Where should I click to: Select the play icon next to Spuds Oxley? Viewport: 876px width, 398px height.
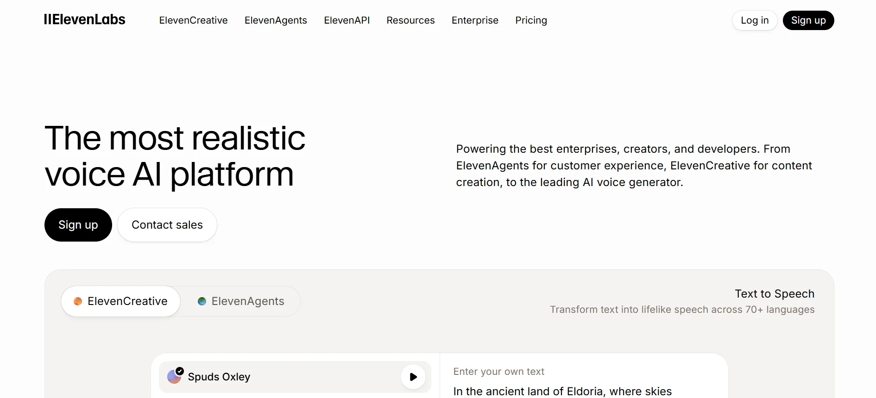[x=413, y=377]
